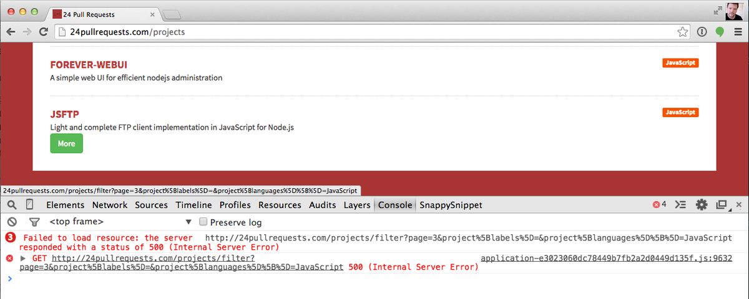Show the console drawer icon
This screenshot has width=749, height=299.
681,204
